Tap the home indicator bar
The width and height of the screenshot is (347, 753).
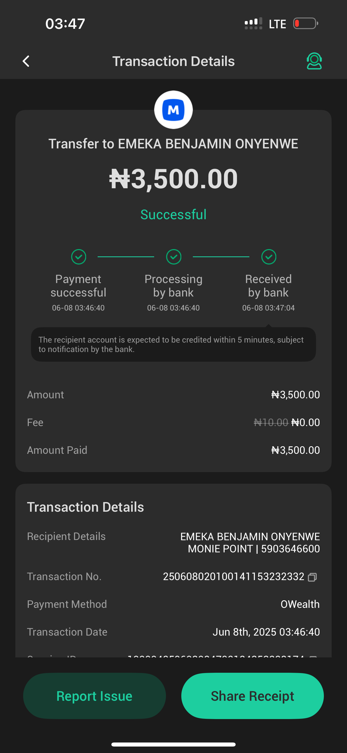[173, 744]
